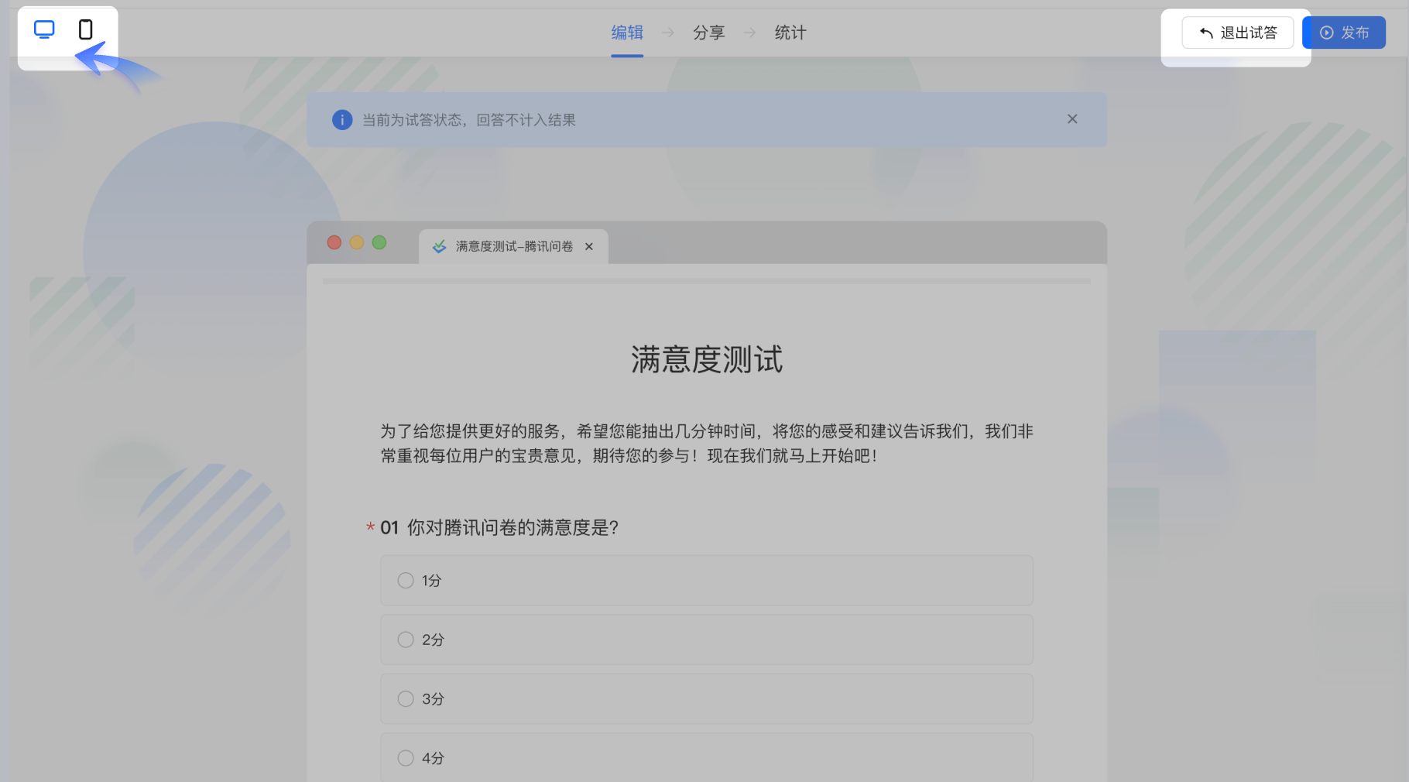Click the survey title 满意度测试
The width and height of the screenshot is (1409, 782).
[x=707, y=360]
